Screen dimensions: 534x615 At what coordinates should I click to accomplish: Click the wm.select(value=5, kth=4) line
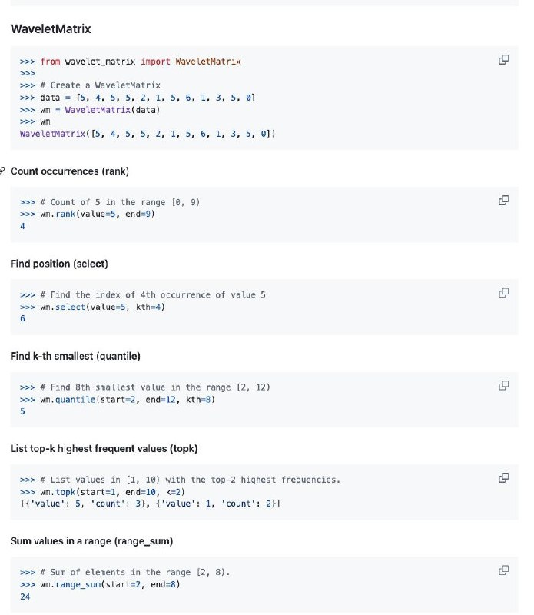tap(93, 307)
